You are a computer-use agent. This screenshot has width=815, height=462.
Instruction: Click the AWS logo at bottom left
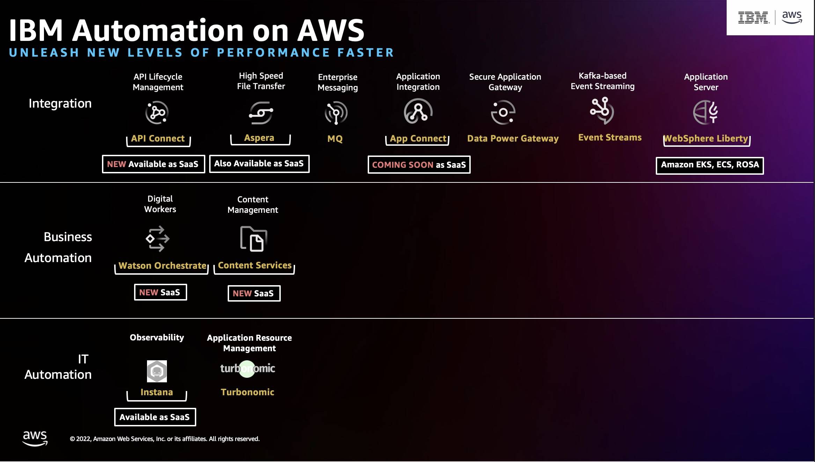[x=35, y=437]
